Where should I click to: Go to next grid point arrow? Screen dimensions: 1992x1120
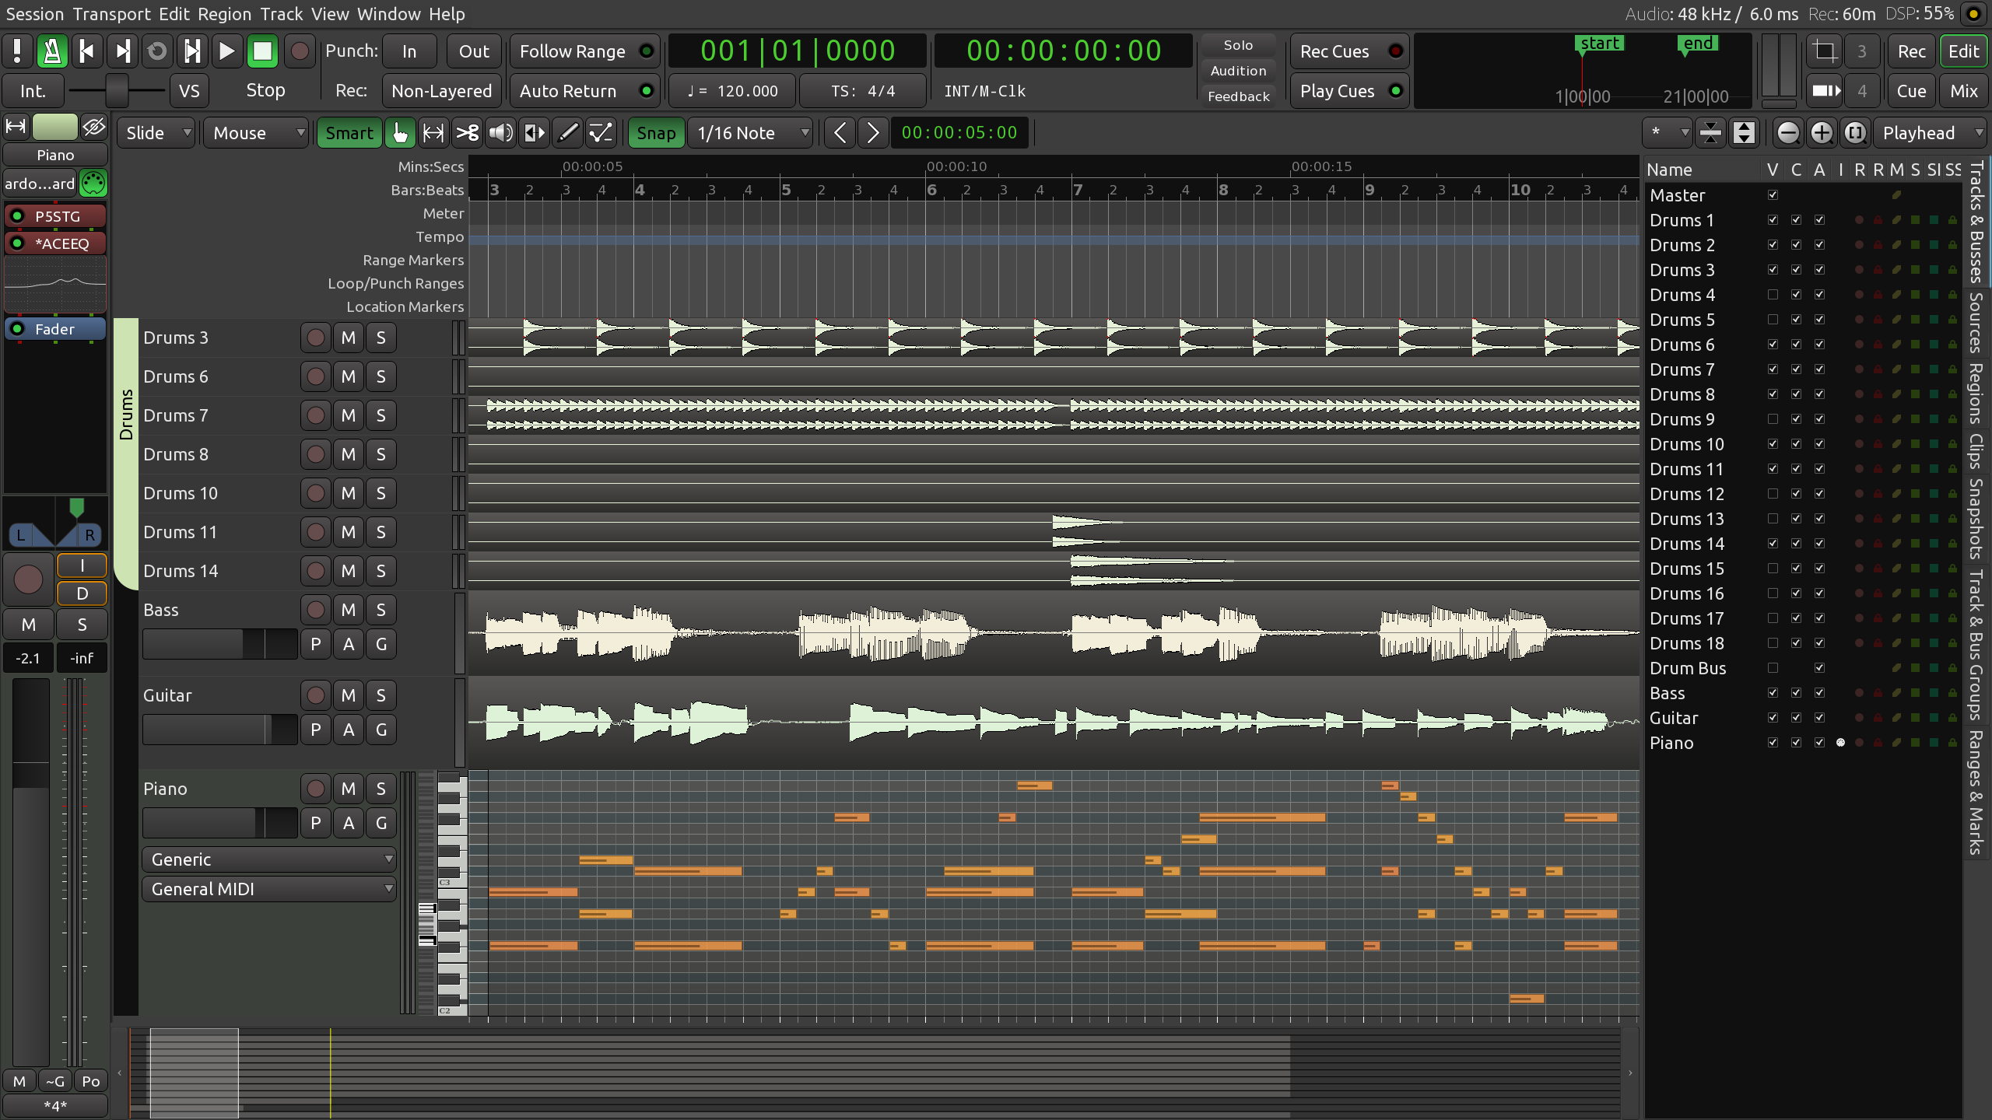coord(873,133)
